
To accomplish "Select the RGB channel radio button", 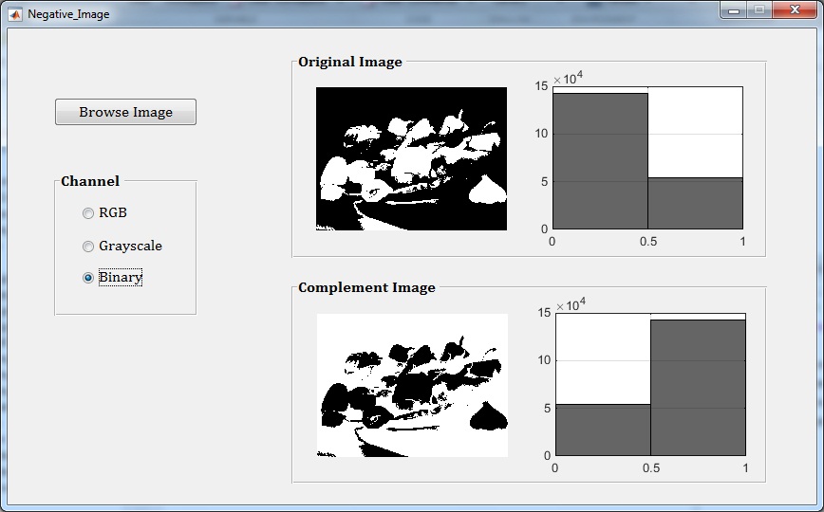I will (x=89, y=213).
